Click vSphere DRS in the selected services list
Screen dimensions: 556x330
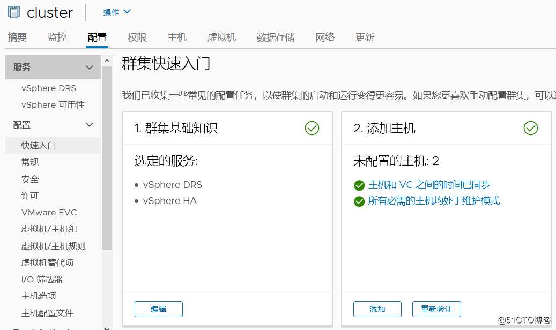point(172,185)
